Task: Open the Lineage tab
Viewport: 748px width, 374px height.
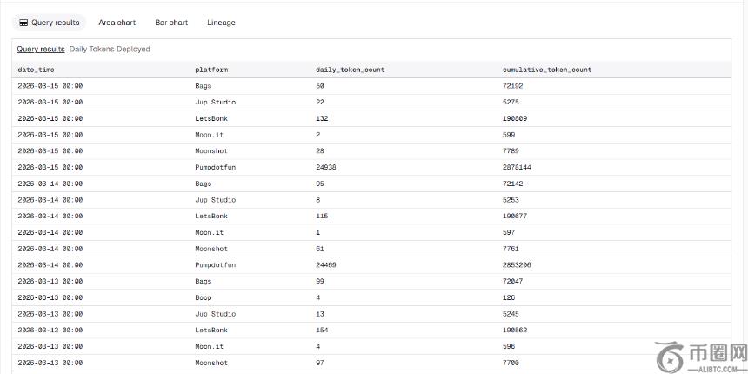Action: [x=221, y=23]
